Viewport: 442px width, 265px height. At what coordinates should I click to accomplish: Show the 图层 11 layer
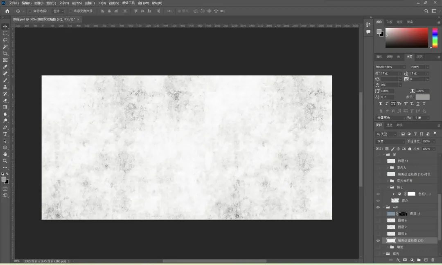tap(378, 161)
